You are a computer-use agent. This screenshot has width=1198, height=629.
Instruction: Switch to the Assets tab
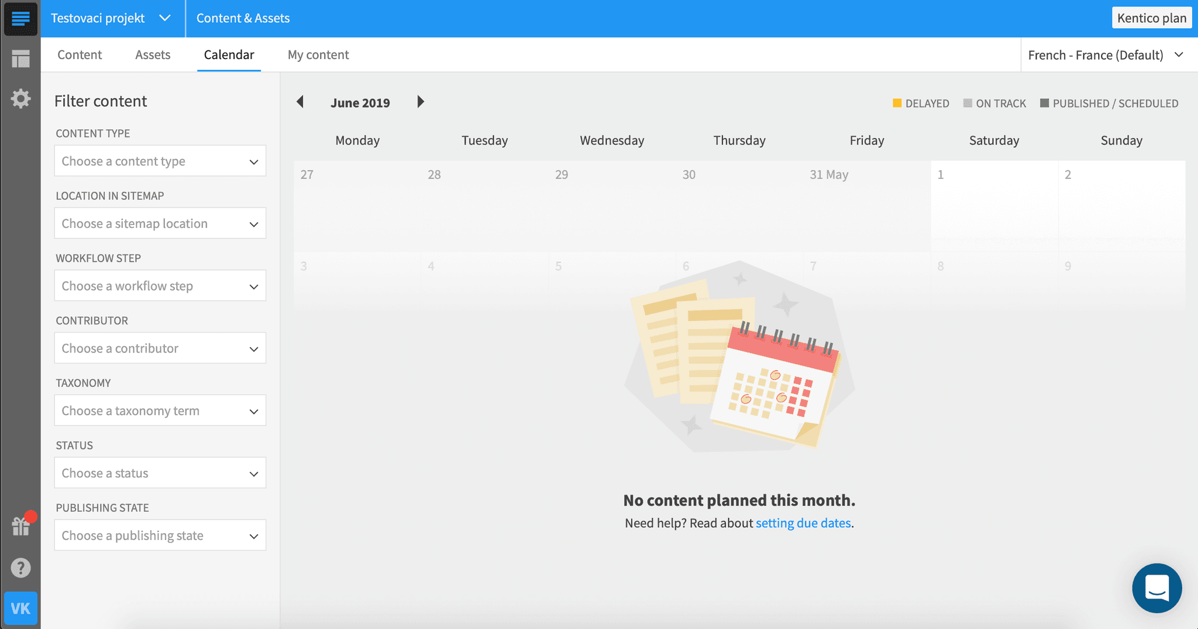153,54
